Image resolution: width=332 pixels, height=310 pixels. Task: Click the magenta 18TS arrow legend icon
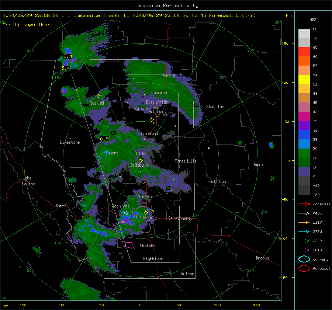coord(304,250)
